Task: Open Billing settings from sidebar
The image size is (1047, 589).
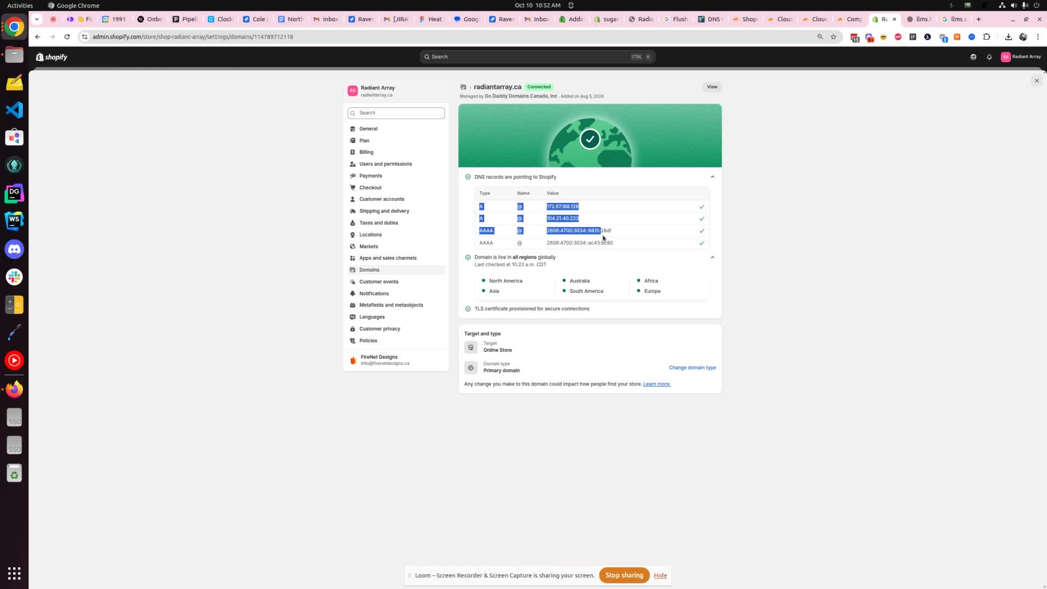Action: (366, 152)
